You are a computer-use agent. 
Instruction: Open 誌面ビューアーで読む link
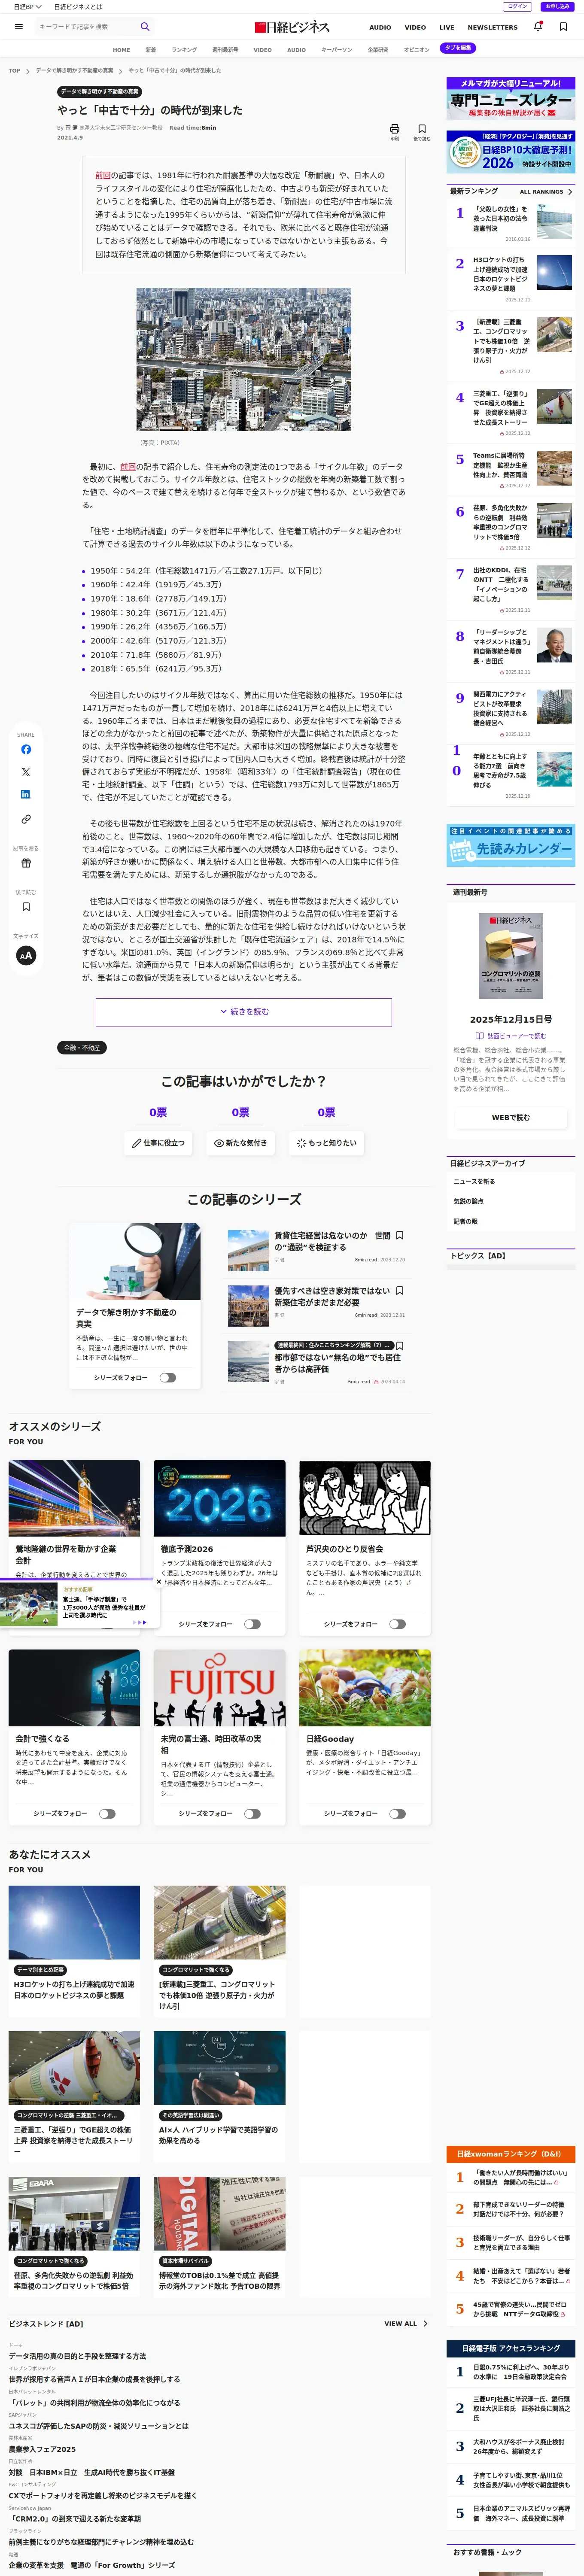(511, 1036)
